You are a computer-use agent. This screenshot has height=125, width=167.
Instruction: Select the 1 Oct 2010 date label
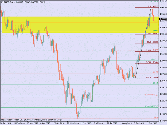click(152, 123)
